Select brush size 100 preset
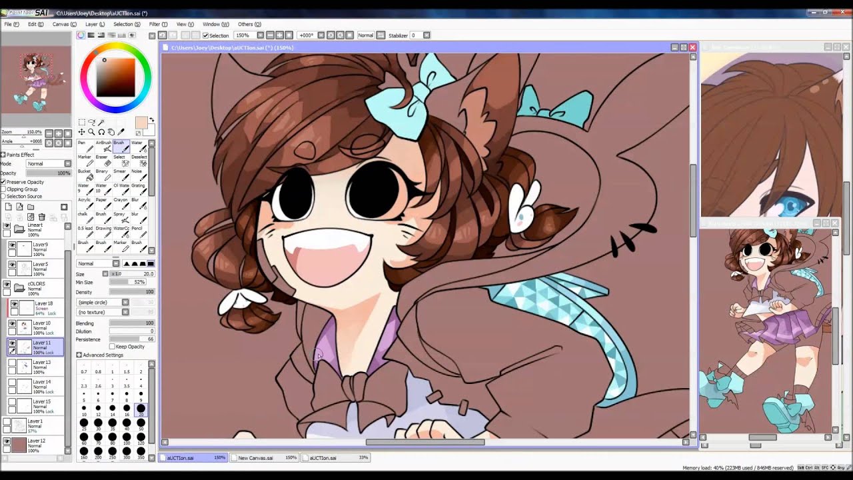Screen dimensions: 853x480 [127, 439]
